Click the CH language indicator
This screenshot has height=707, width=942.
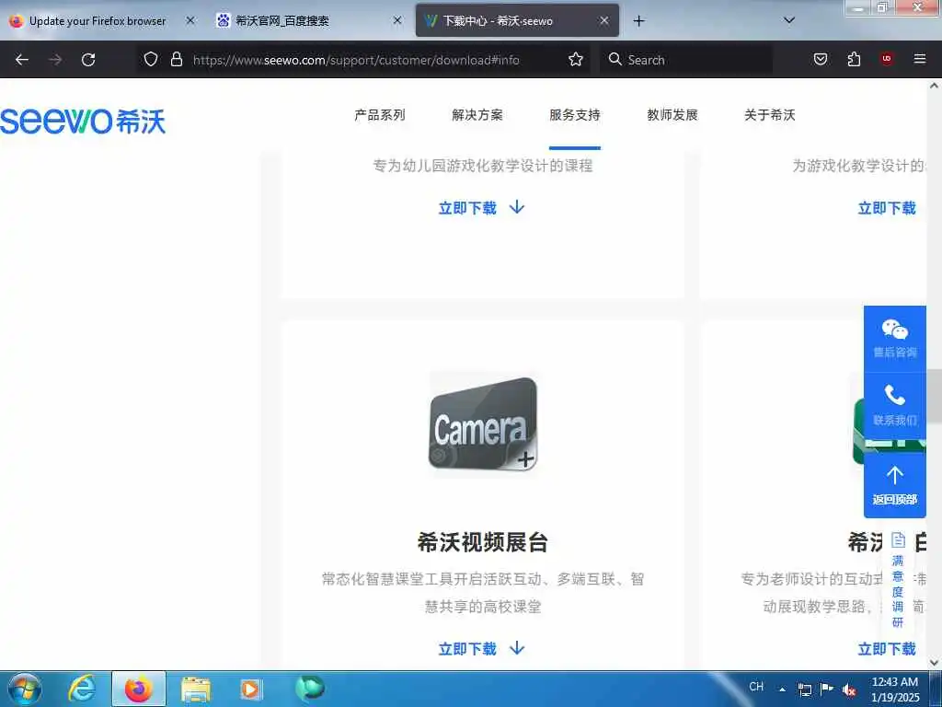[x=756, y=687]
